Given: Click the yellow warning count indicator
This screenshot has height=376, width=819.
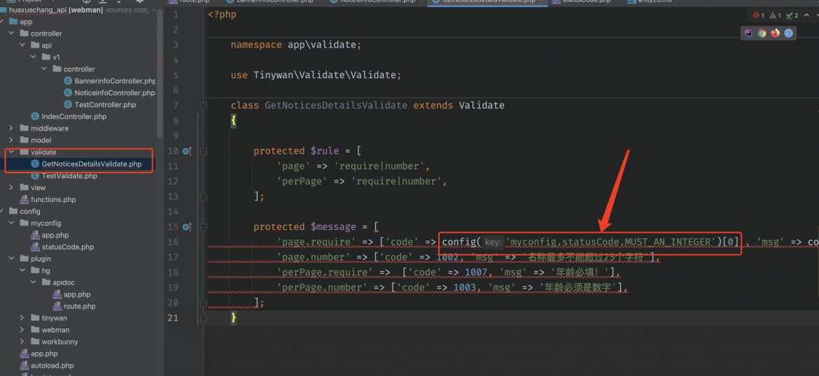Looking at the screenshot, I should [x=776, y=15].
